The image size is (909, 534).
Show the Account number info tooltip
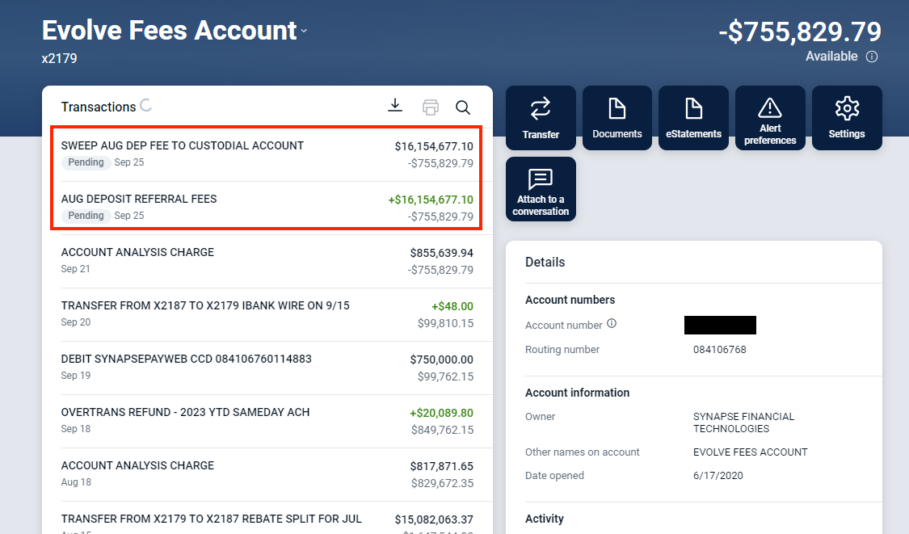(612, 323)
